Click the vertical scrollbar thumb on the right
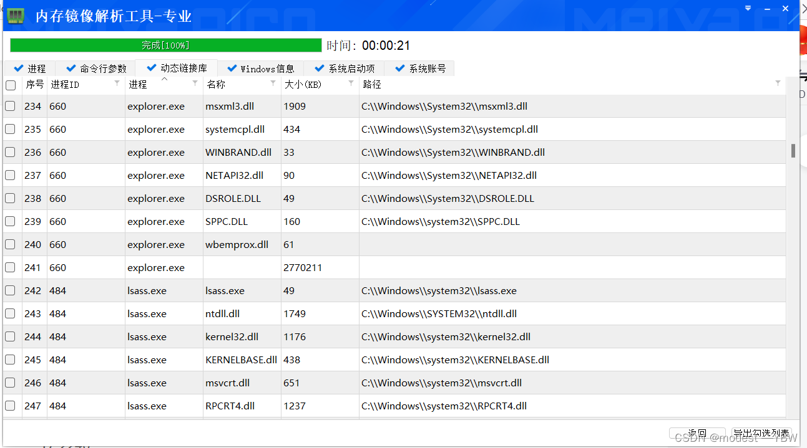Screen dimensions: 807x448 (x=793, y=150)
